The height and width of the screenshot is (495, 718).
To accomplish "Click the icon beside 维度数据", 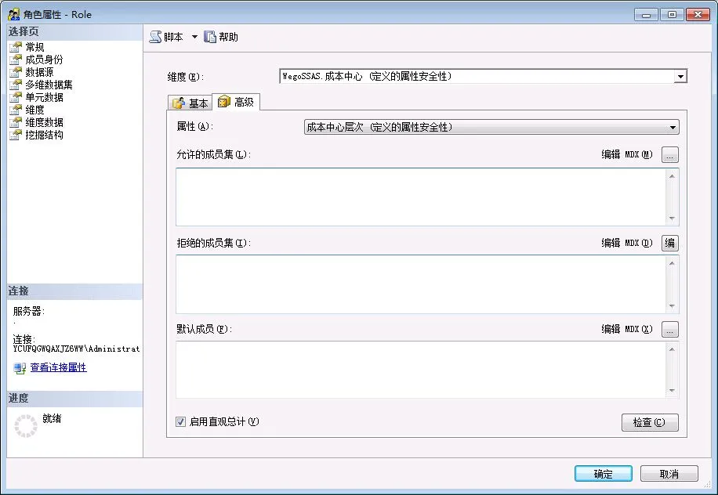I will [16, 122].
